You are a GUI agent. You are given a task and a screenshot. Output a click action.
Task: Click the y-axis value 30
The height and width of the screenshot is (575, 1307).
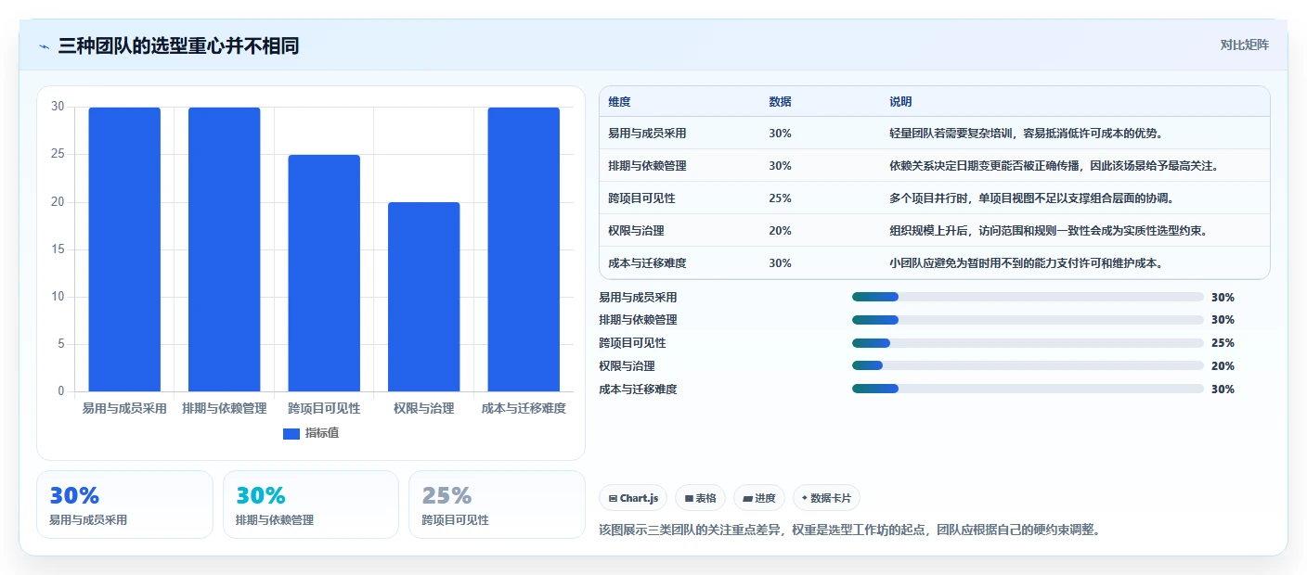[58, 107]
